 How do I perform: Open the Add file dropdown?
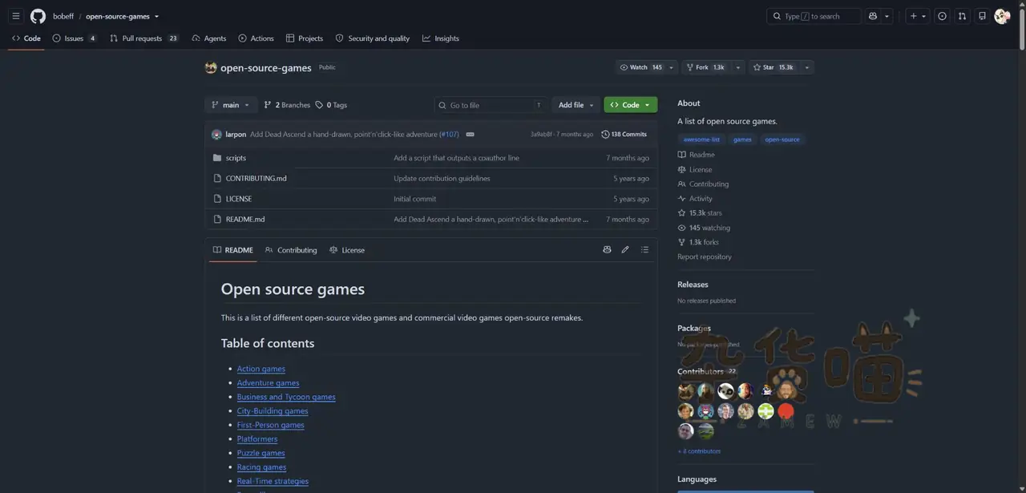pos(576,105)
